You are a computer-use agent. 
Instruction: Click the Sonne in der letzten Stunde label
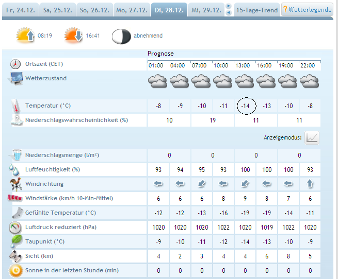coord(72,270)
